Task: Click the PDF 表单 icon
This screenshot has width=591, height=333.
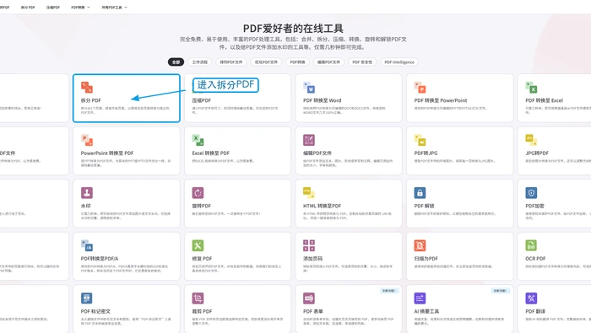Action: click(309, 298)
